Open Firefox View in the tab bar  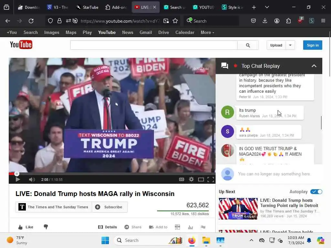[6, 7]
